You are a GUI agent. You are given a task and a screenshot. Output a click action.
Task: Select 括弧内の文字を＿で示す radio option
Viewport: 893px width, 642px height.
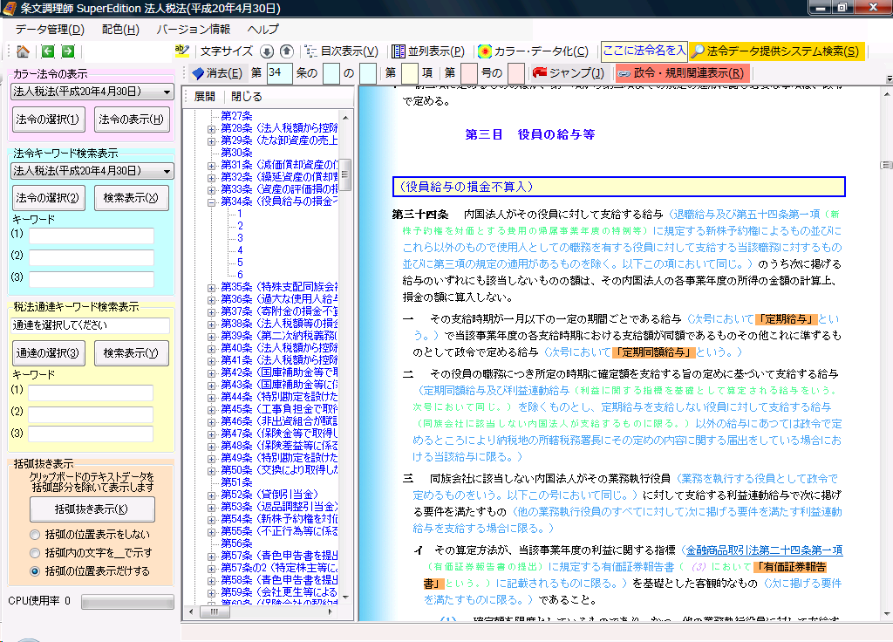[x=36, y=553]
